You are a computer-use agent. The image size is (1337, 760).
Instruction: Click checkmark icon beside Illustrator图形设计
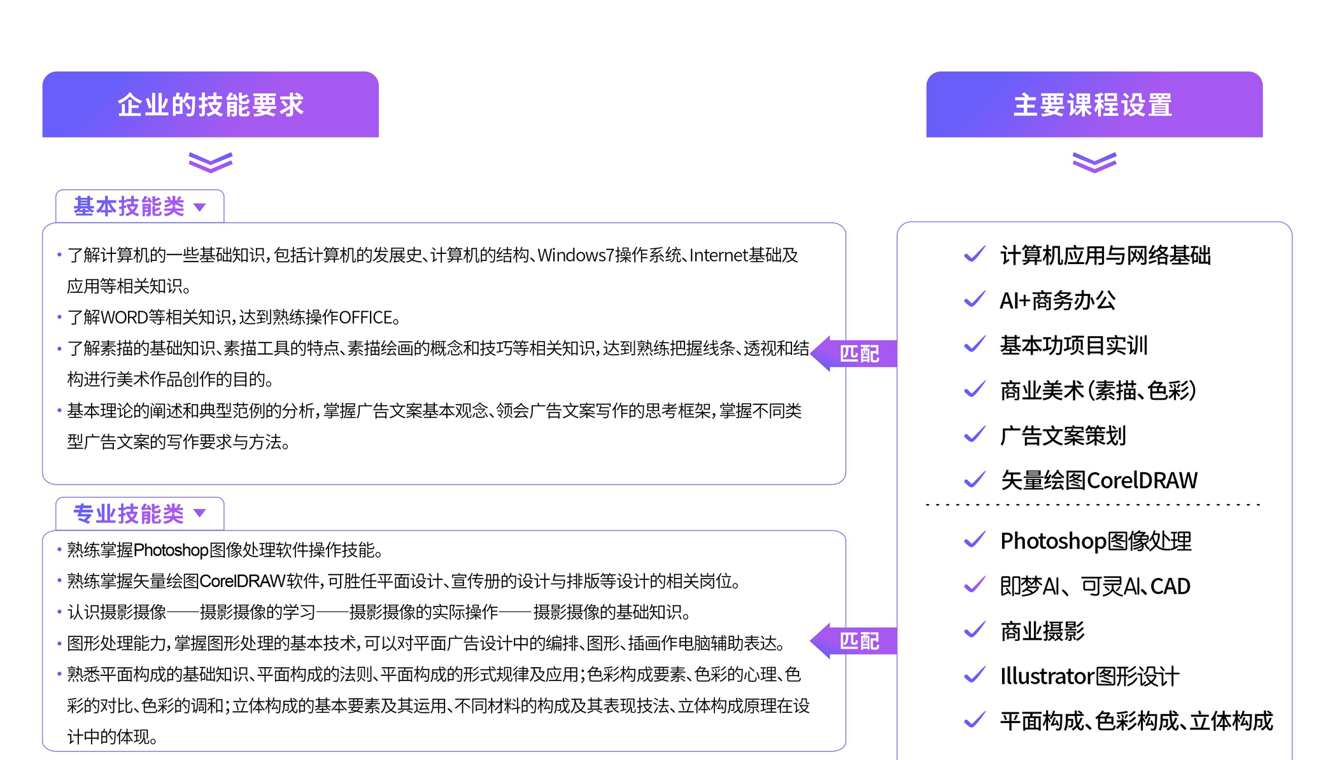pyautogui.click(x=975, y=676)
